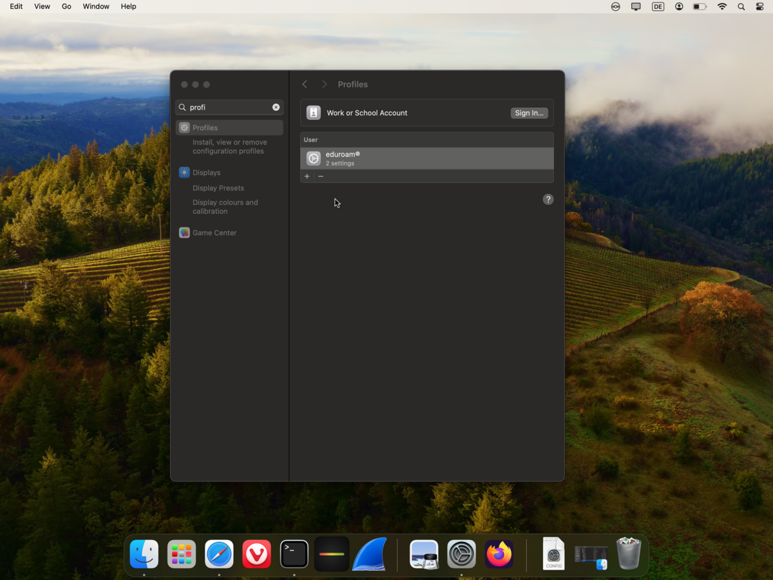The image size is (773, 580).
Task: Click the minus button to remove the profile
Action: pyautogui.click(x=321, y=177)
